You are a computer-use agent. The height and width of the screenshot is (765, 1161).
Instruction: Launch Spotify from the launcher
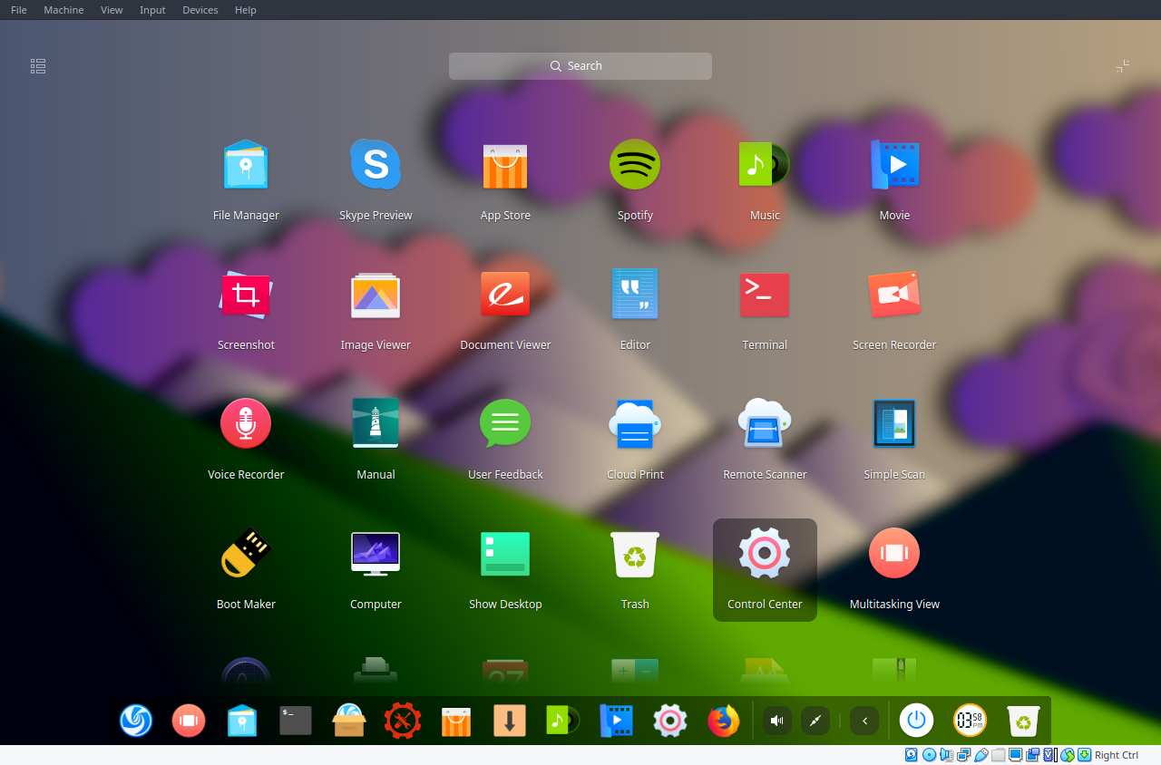tap(635, 164)
